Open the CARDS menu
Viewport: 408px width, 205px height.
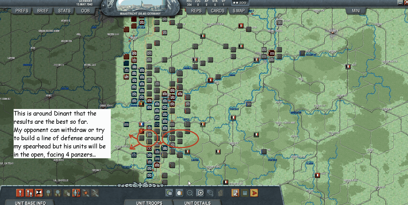[x=218, y=11]
